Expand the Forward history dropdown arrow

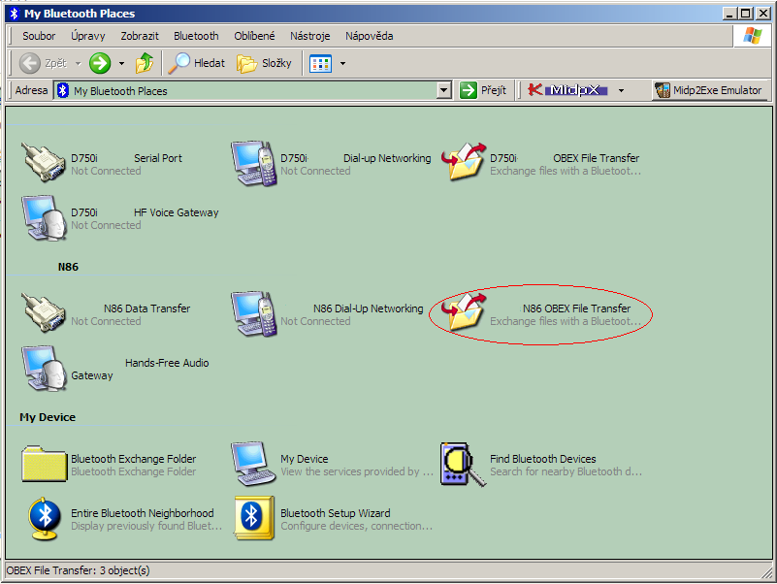click(x=121, y=63)
